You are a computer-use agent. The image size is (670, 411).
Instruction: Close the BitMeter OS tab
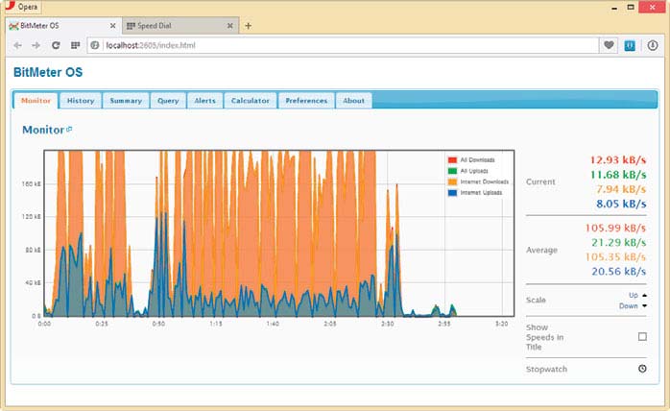(x=113, y=26)
